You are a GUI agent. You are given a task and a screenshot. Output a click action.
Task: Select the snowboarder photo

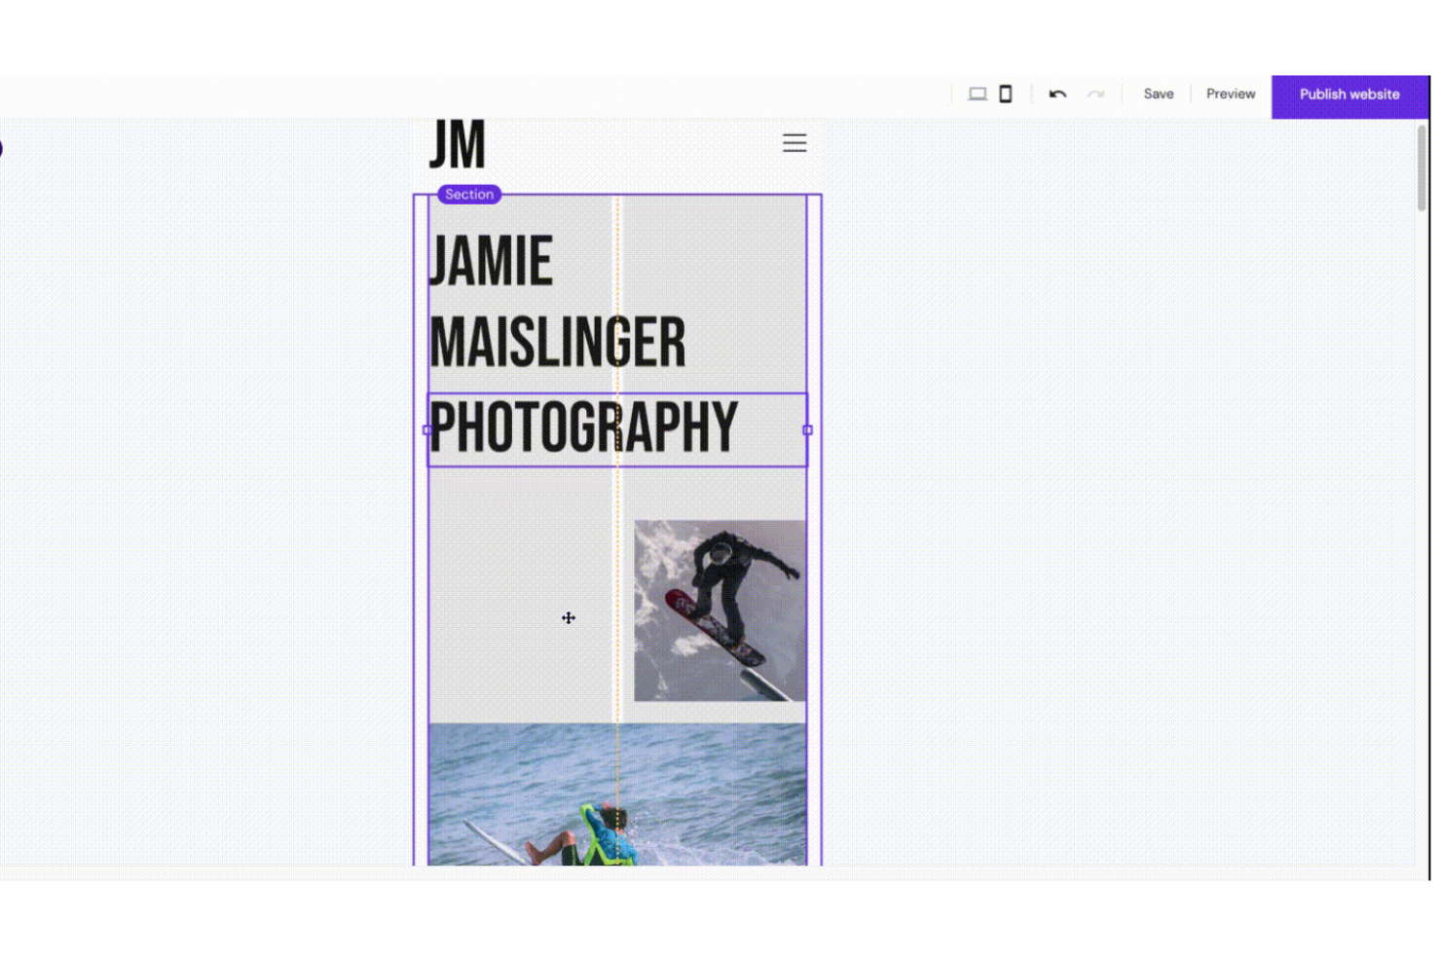click(x=720, y=610)
